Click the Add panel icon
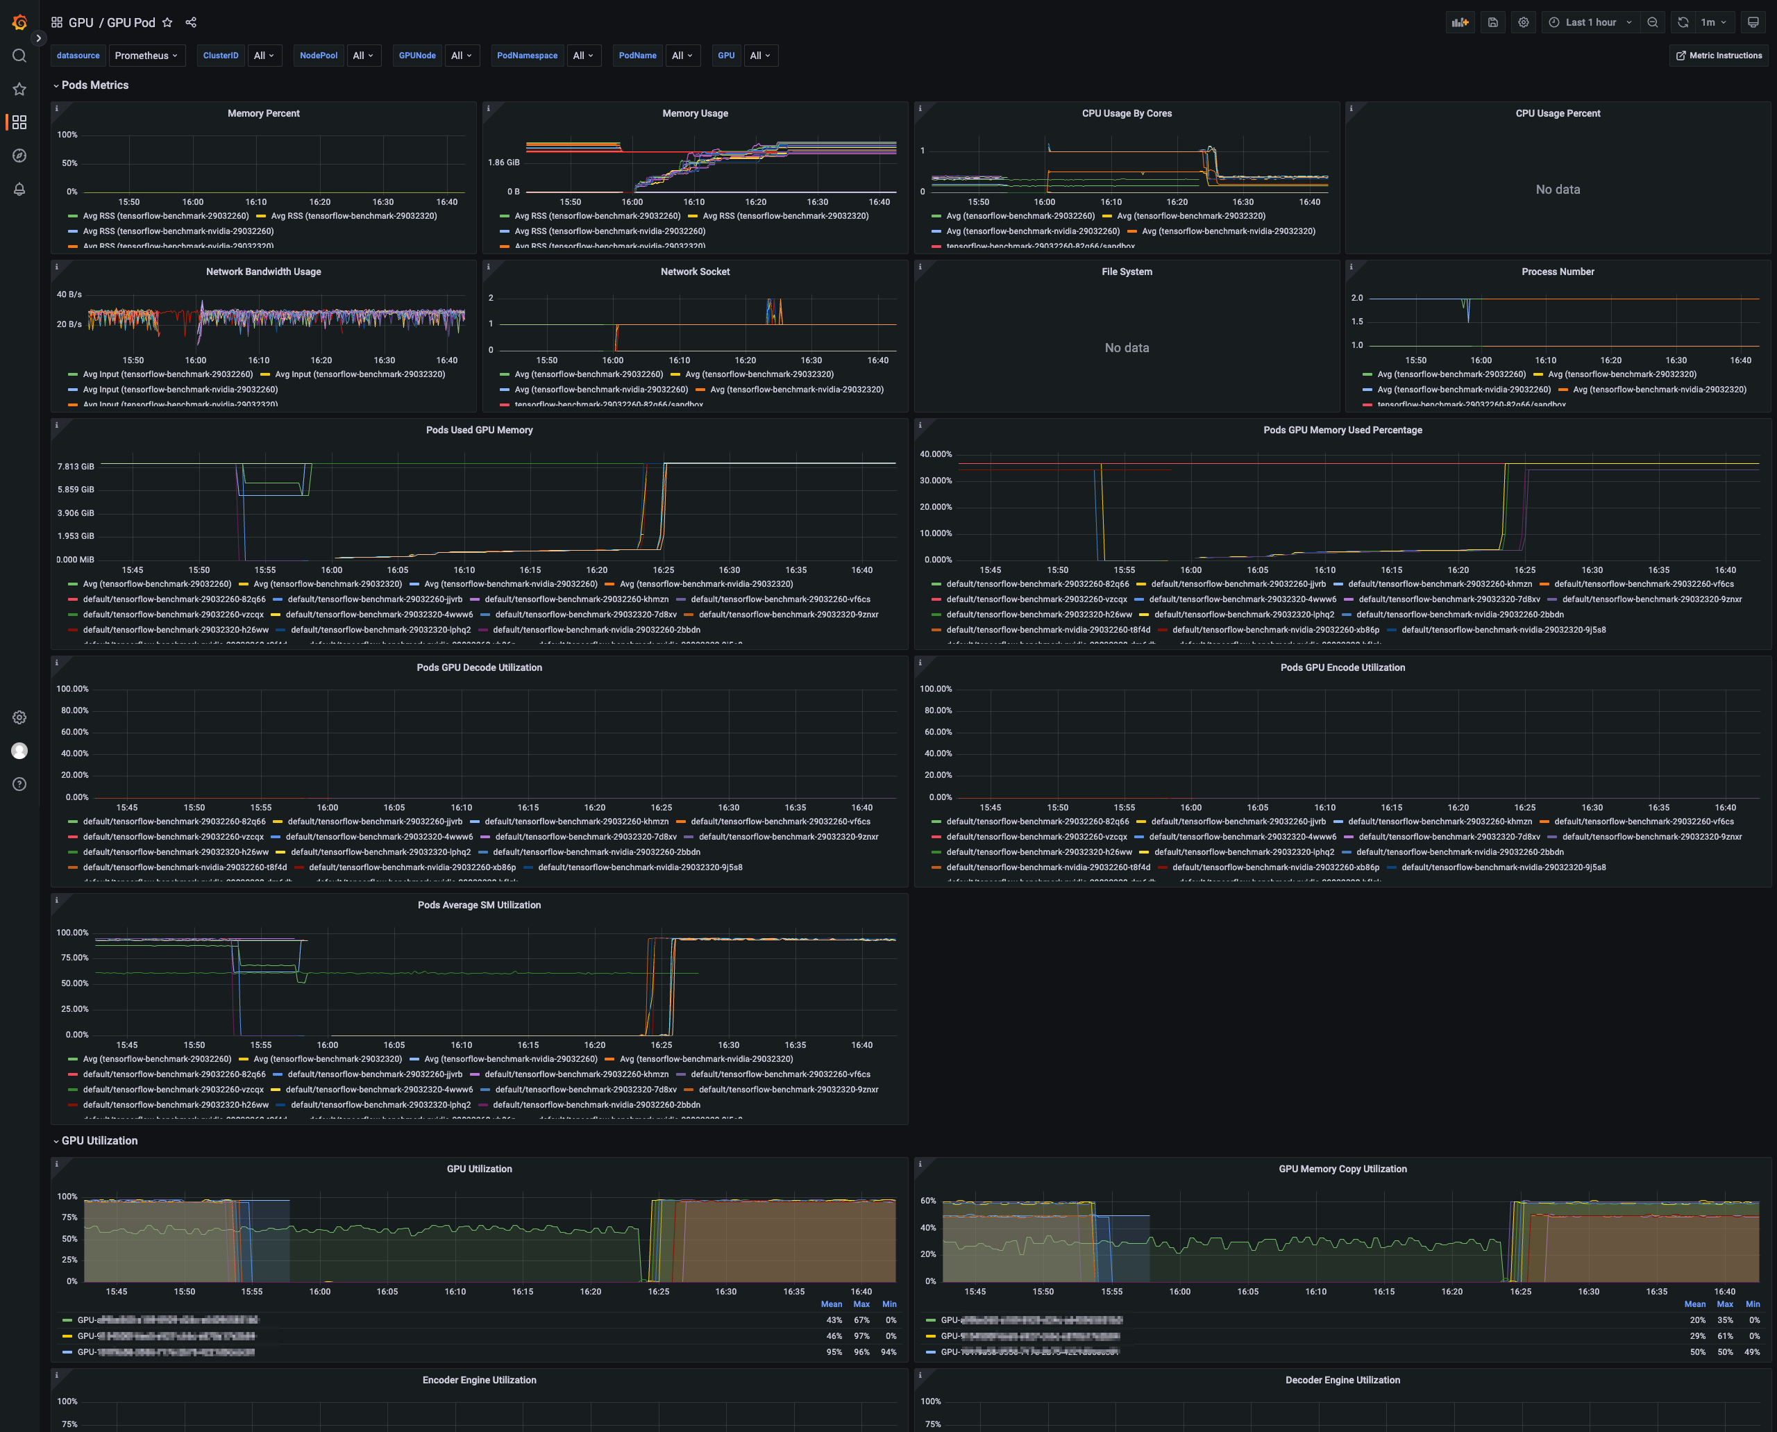 pos(1460,22)
